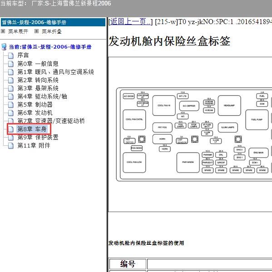Screen dimensions: 272x272
Task: Click the computer icon at tree root
Action: (x=4, y=47)
